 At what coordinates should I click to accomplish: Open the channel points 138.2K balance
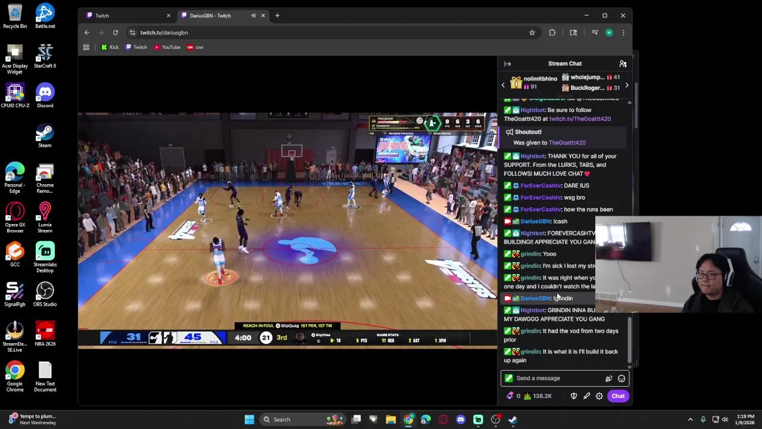(x=538, y=396)
